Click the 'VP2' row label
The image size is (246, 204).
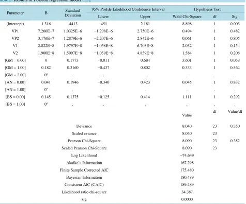click(x=15, y=38)
